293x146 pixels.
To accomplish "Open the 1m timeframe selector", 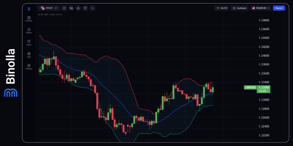I will pyautogui.click(x=92, y=8).
